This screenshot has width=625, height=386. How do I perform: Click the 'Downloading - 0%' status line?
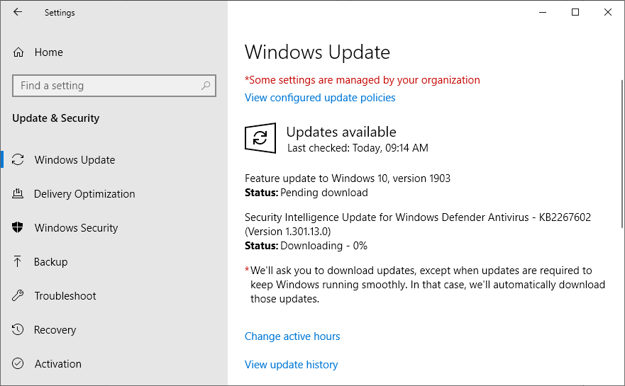[306, 246]
